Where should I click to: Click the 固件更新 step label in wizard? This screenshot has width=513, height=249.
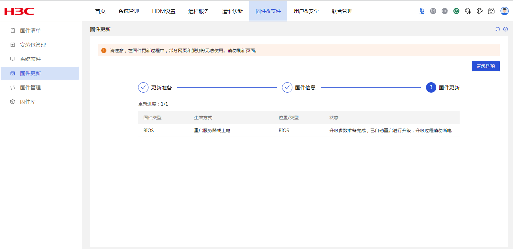click(x=449, y=87)
